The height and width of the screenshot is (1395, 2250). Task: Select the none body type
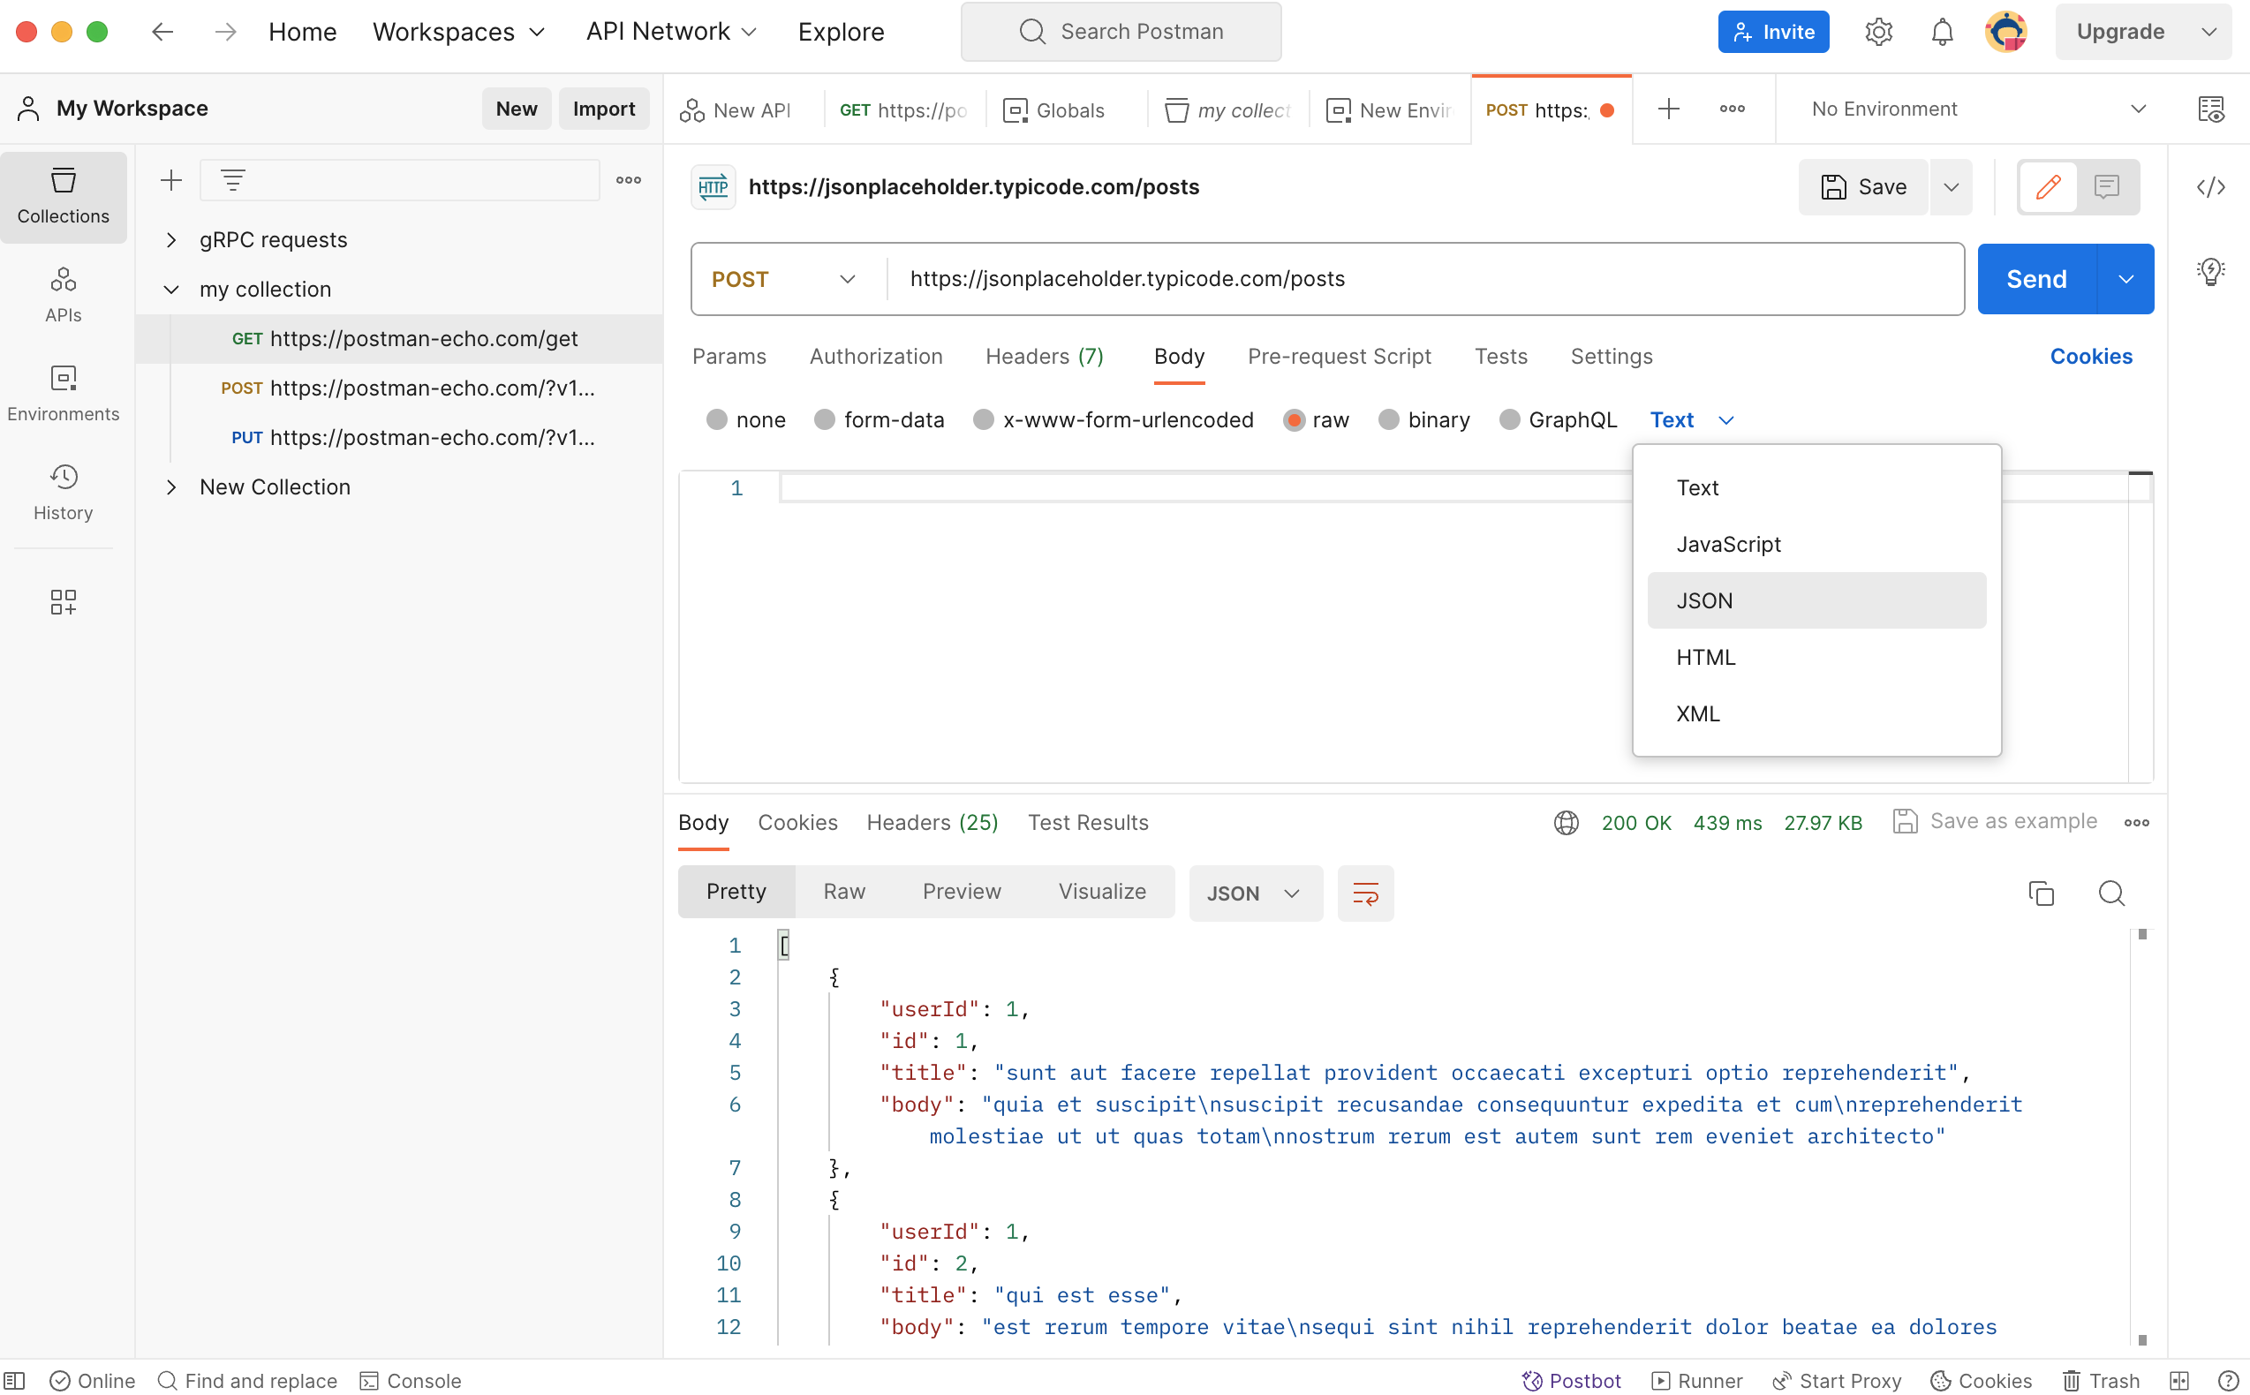[717, 419]
